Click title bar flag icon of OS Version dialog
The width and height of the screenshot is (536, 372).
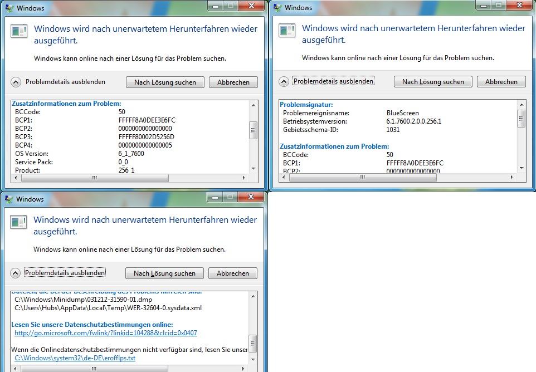[x=9, y=7]
